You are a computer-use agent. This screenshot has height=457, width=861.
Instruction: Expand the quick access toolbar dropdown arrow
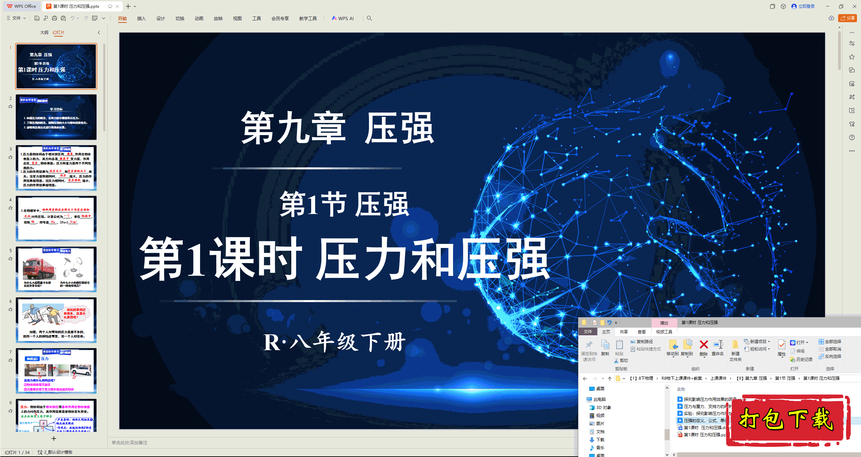tap(104, 18)
